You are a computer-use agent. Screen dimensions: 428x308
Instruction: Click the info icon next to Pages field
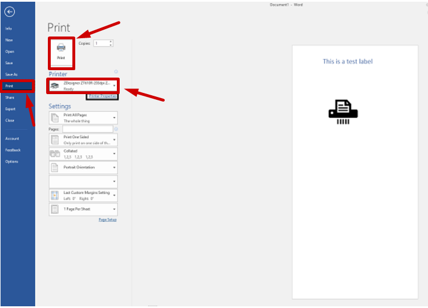[116, 129]
